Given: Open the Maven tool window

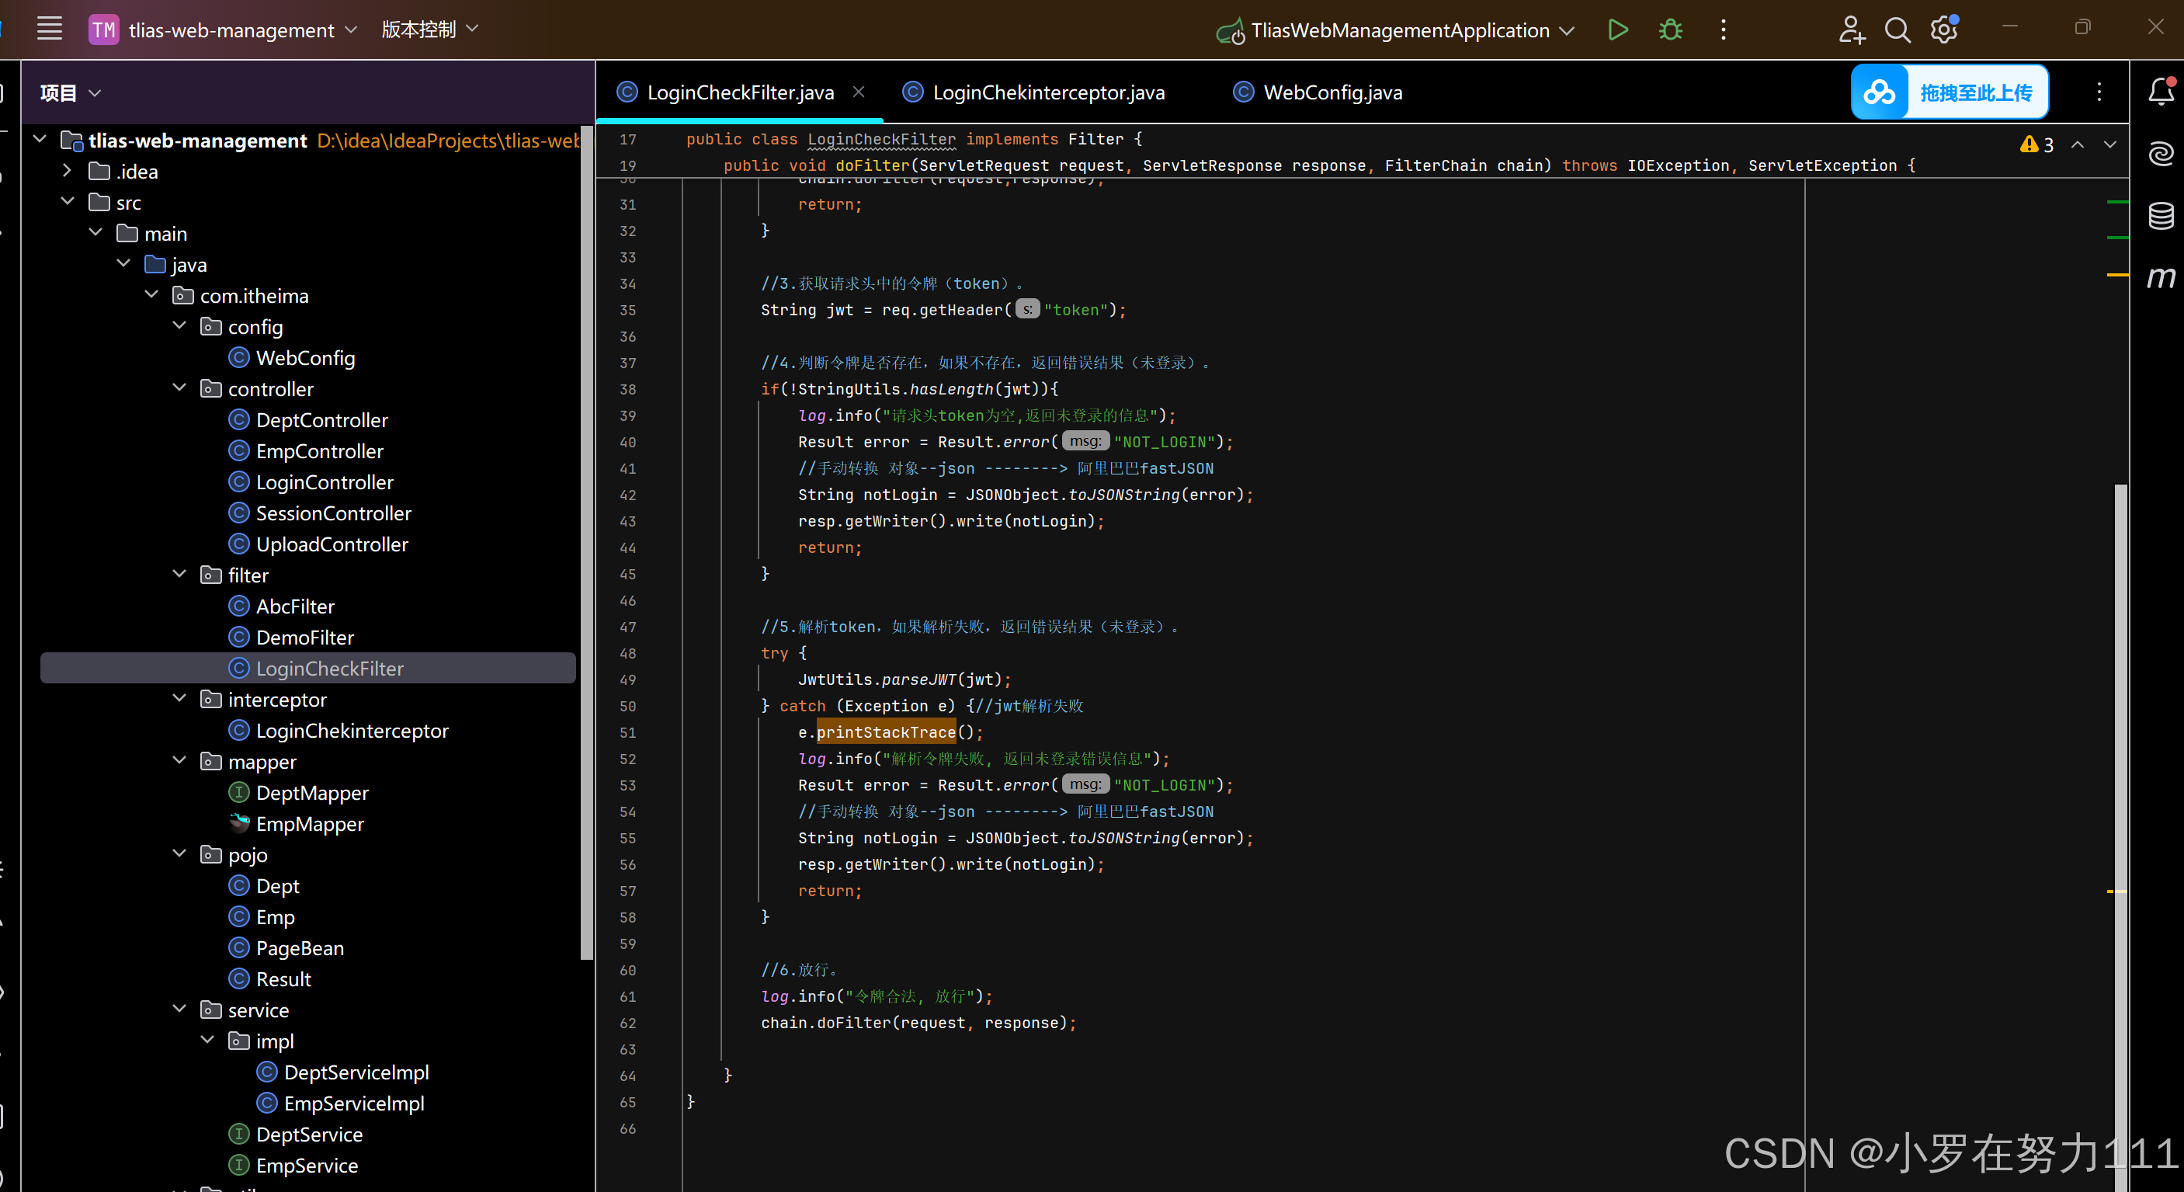Looking at the screenshot, I should pyautogui.click(x=2160, y=277).
